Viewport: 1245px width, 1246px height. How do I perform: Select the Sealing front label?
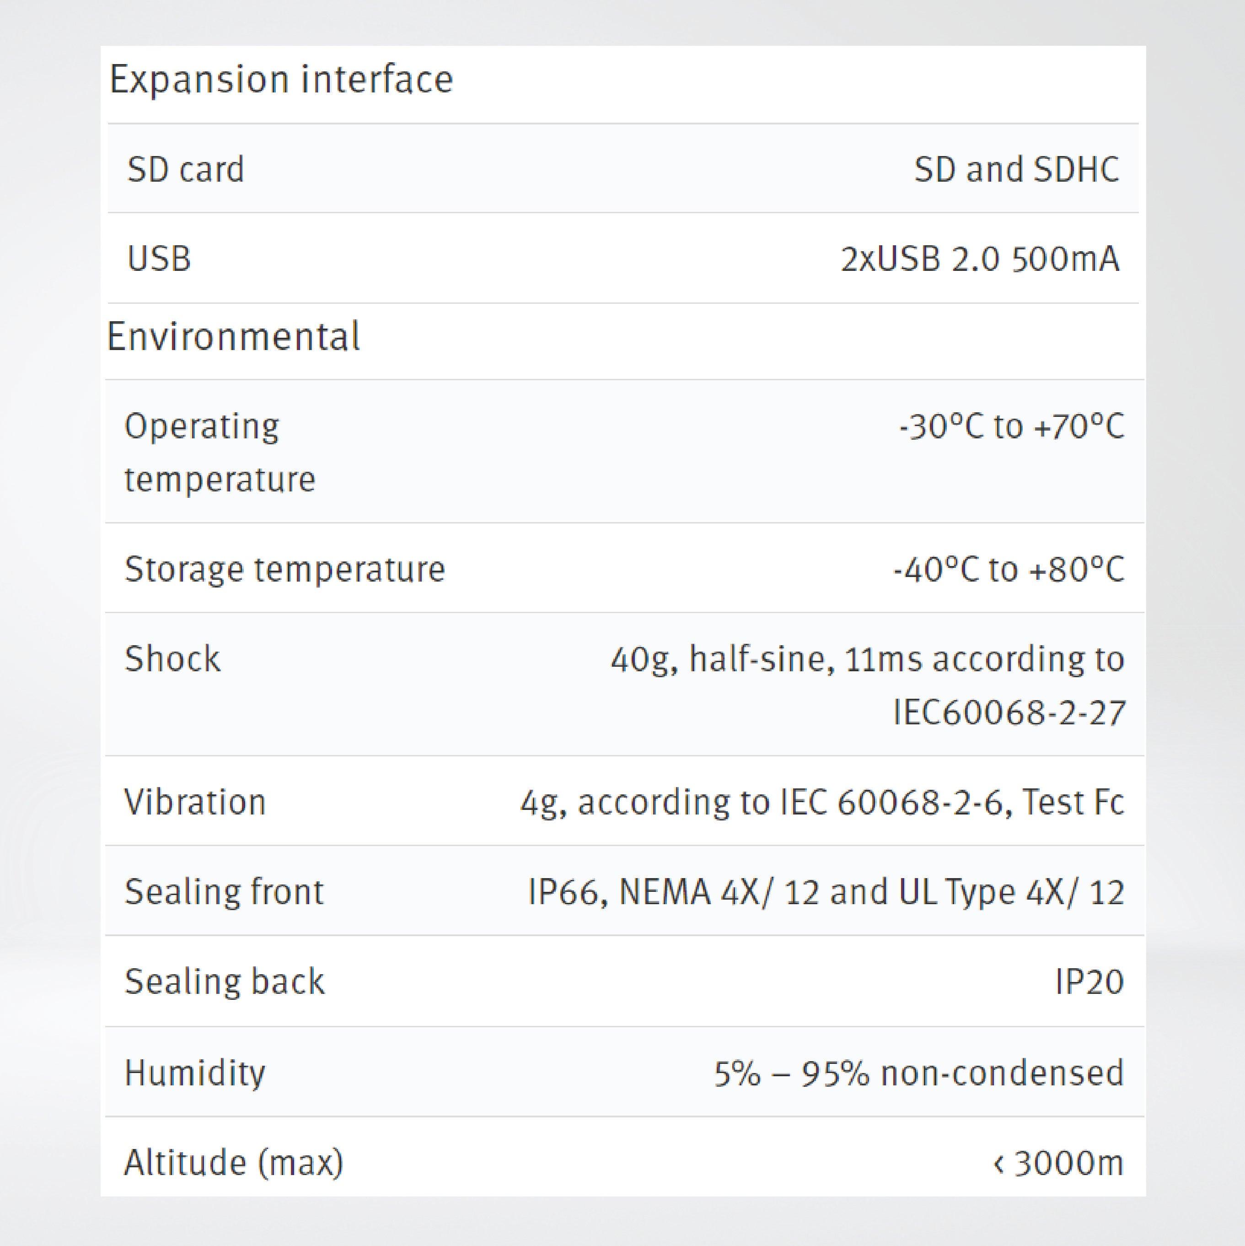pos(224,892)
